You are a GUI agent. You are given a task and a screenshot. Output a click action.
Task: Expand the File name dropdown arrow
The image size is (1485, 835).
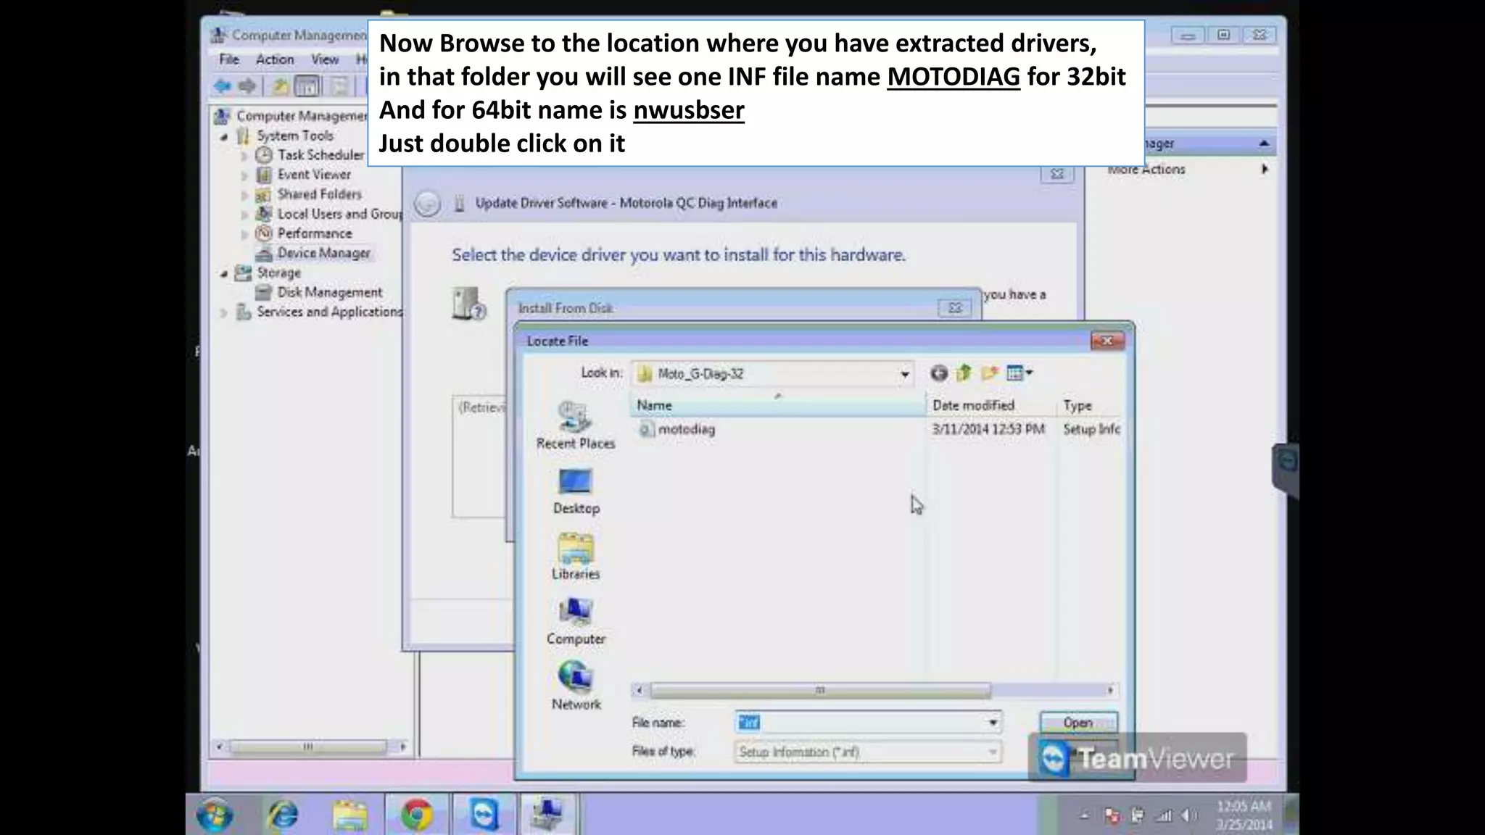[x=993, y=723]
